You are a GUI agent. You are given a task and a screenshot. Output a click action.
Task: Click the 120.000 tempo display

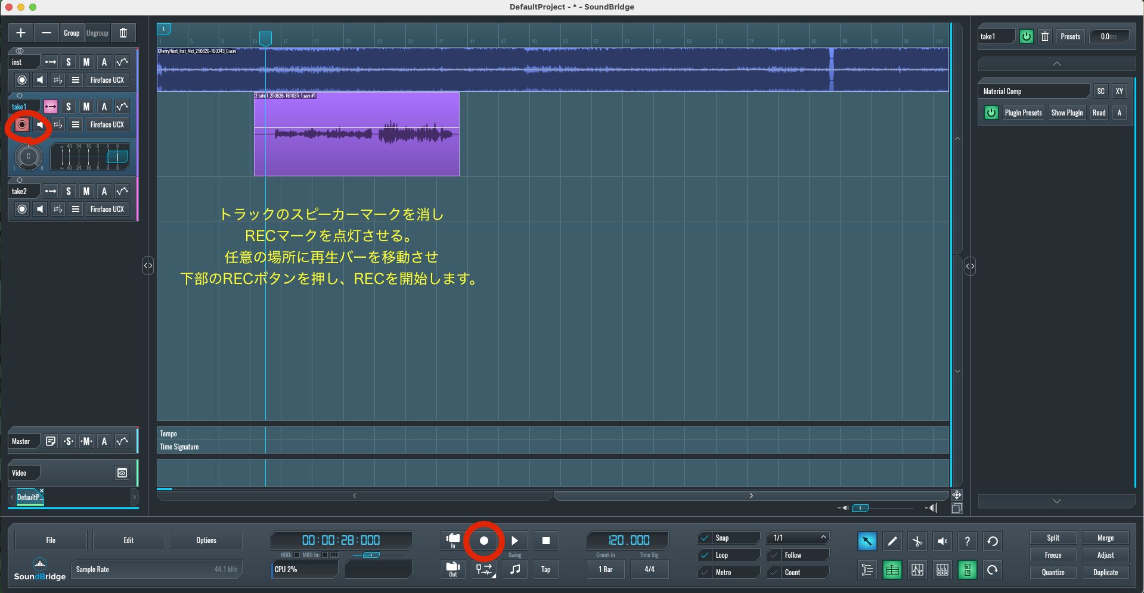[628, 540]
